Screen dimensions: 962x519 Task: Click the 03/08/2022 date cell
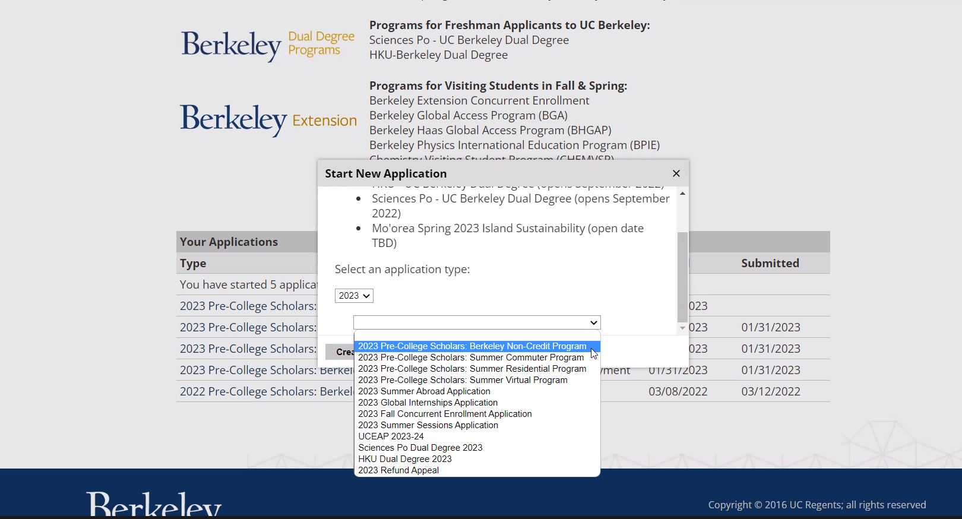coord(678,391)
